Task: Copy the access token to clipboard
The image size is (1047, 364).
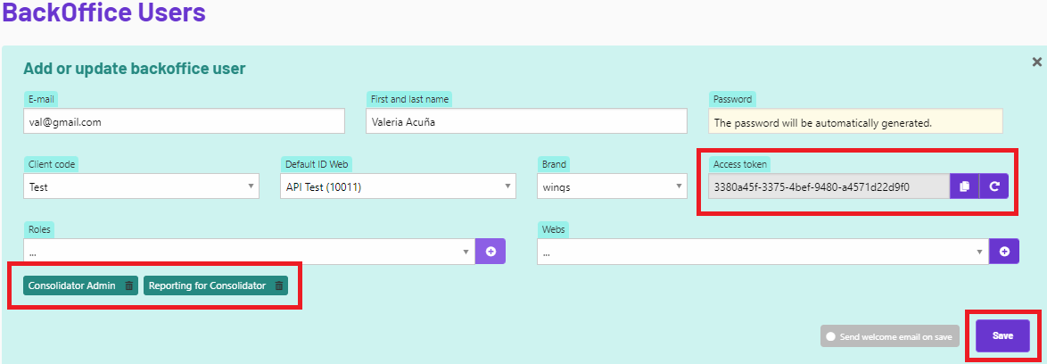Action: click(964, 186)
